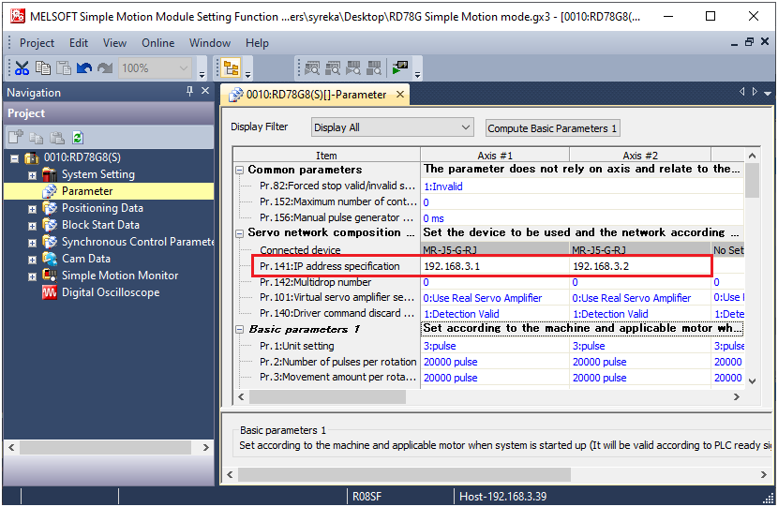Click Axis #1 IP address 192.168.3.1
Image resolution: width=778 pixels, height=507 pixels.
pos(495,266)
